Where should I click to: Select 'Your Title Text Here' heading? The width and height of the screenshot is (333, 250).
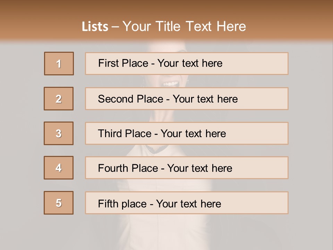(x=184, y=26)
